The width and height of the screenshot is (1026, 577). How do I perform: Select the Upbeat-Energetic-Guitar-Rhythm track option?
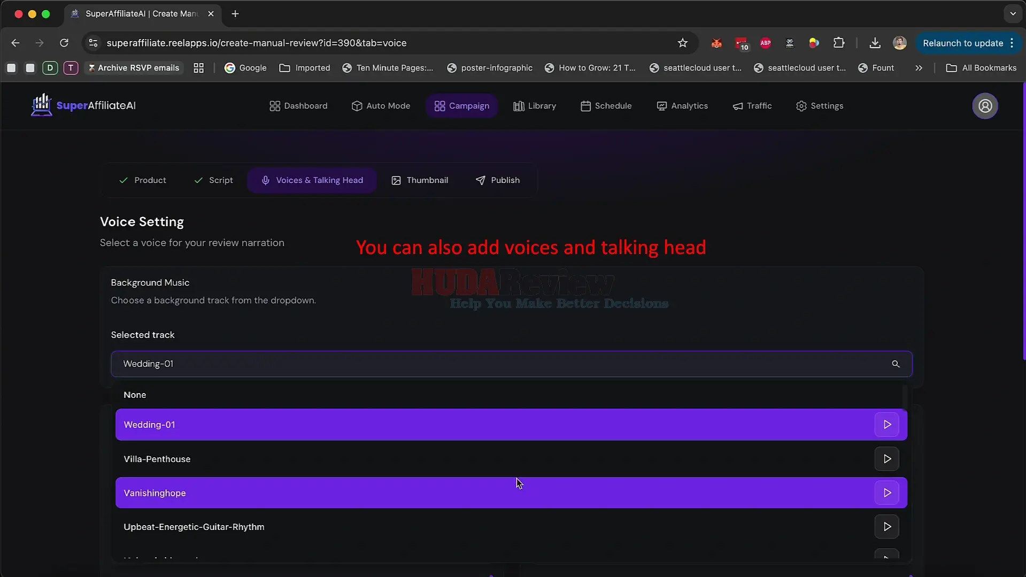pyautogui.click(x=511, y=527)
